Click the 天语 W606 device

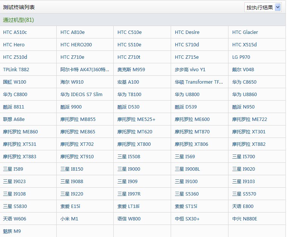15,219
